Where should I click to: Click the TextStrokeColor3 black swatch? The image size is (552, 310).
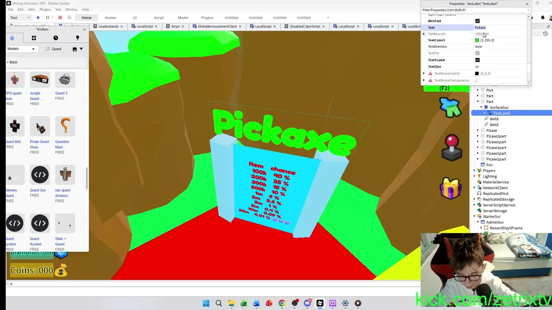477,74
